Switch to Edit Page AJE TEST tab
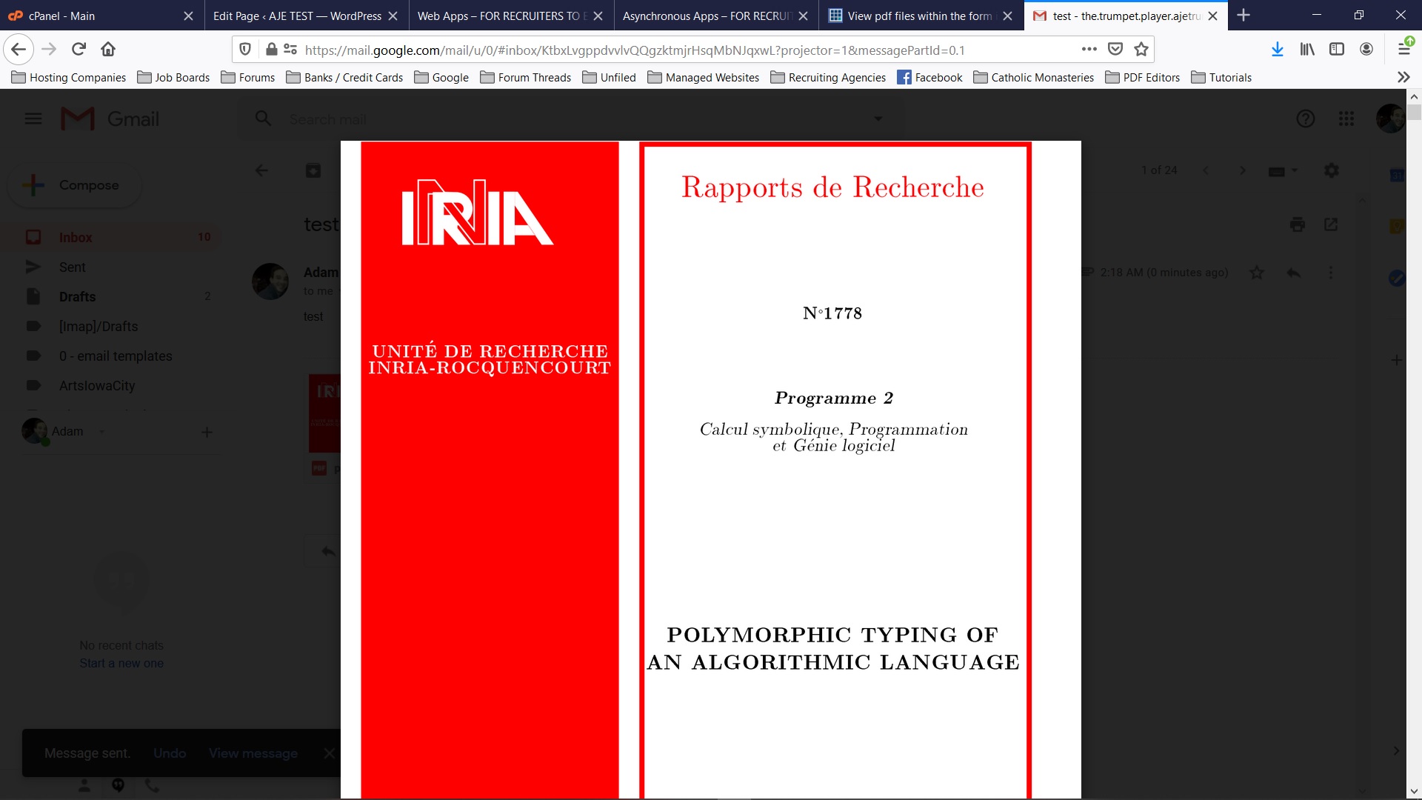The height and width of the screenshot is (800, 1422). click(x=296, y=16)
